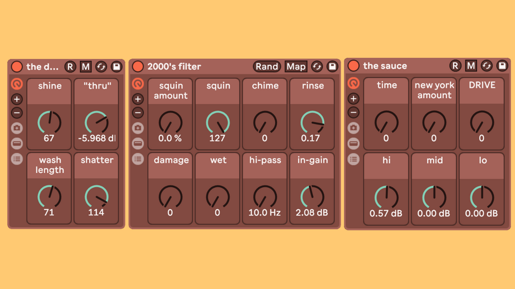Screen dimensions: 515x289
Task: Click the greyed bar icon in 'the d...' sidebar
Action: (x=17, y=143)
